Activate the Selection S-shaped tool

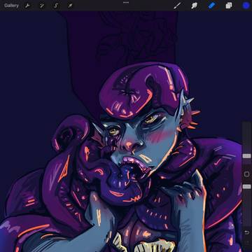(56, 6)
